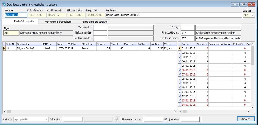
Task: Click the lightning bolt icon button
Action: (x=117, y=119)
